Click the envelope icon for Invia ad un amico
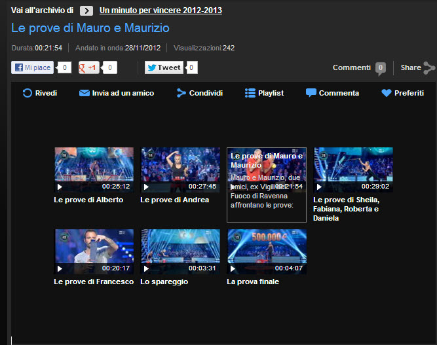This screenshot has width=437, height=345. coord(84,93)
